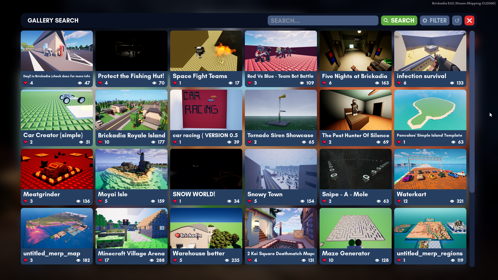Viewport: 498px width, 280px height.
Task: Focus the Search text field
Action: coord(323,20)
